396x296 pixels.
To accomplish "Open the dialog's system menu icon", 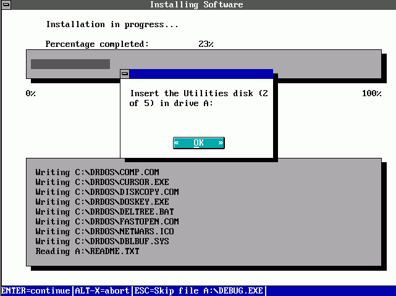I will (x=125, y=74).
